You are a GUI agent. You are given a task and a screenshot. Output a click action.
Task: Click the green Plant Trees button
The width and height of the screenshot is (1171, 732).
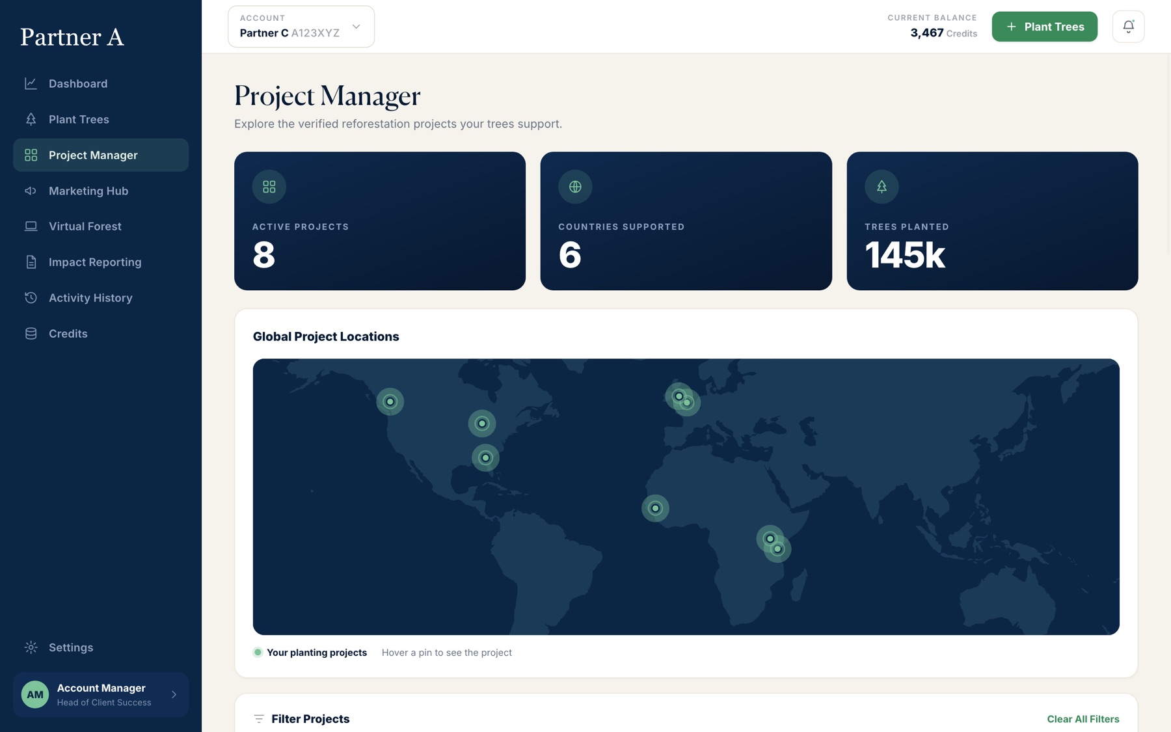tap(1044, 27)
